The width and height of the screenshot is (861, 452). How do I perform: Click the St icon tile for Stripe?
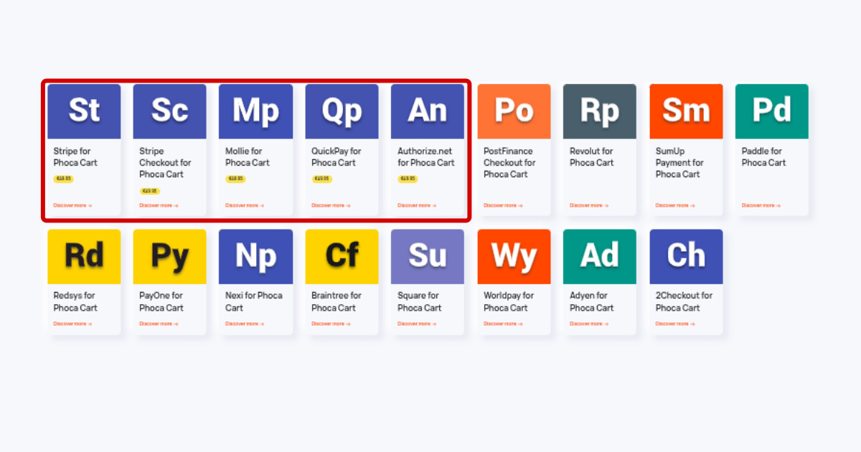coord(84,111)
